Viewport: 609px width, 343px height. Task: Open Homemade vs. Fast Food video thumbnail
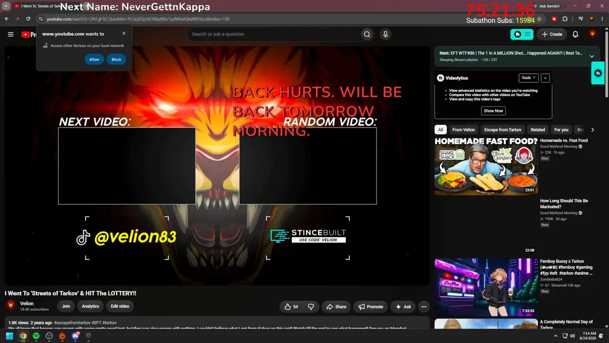486,166
